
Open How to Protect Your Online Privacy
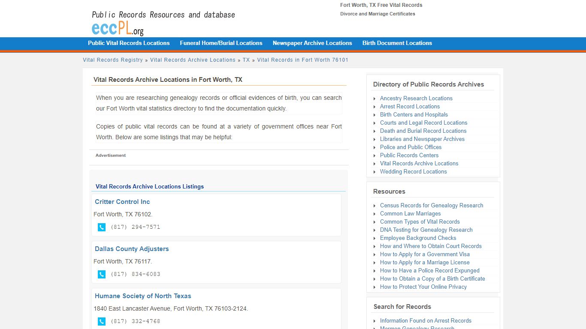pyautogui.click(x=423, y=287)
